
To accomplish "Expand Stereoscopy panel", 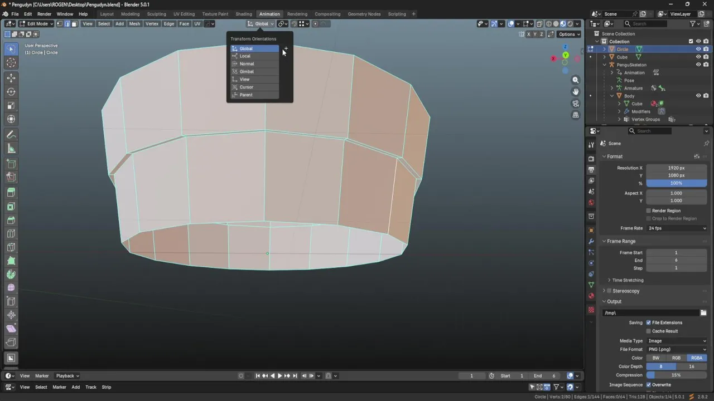I will point(604,291).
